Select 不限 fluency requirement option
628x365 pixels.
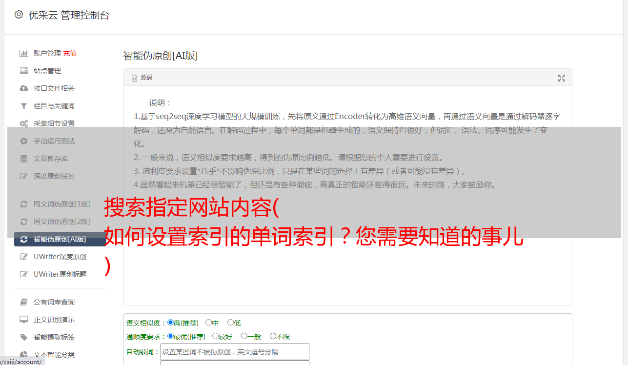pyautogui.click(x=273, y=336)
